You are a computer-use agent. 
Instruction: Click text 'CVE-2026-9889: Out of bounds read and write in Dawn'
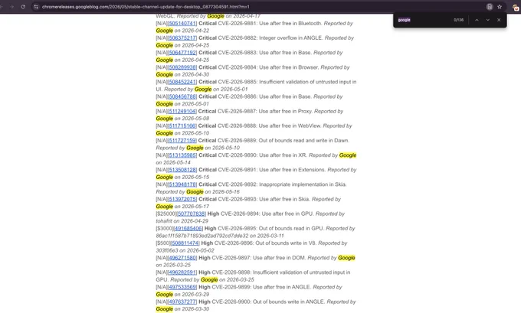283,140
